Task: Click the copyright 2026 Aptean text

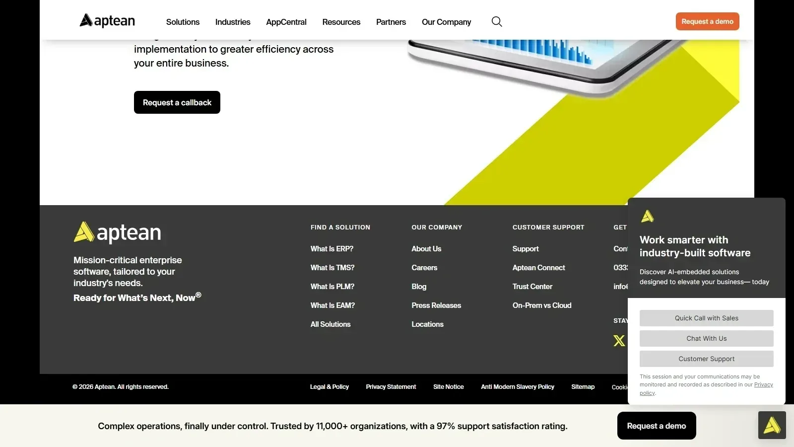Action: pyautogui.click(x=121, y=387)
